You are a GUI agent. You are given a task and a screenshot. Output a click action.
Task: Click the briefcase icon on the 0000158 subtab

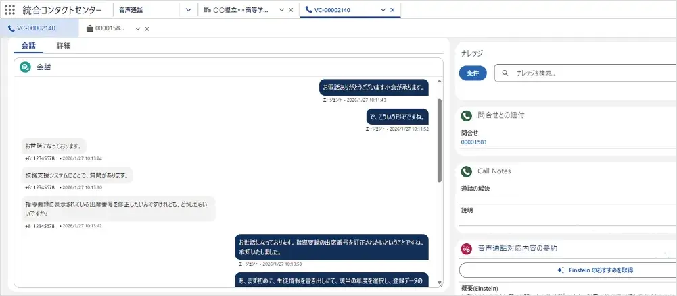click(90, 29)
